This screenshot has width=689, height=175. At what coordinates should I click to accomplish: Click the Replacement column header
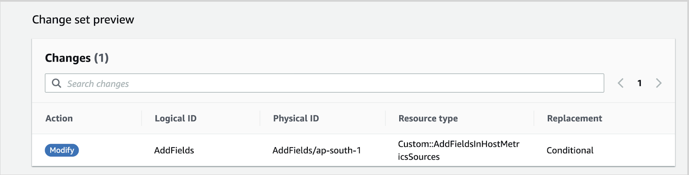(x=574, y=119)
